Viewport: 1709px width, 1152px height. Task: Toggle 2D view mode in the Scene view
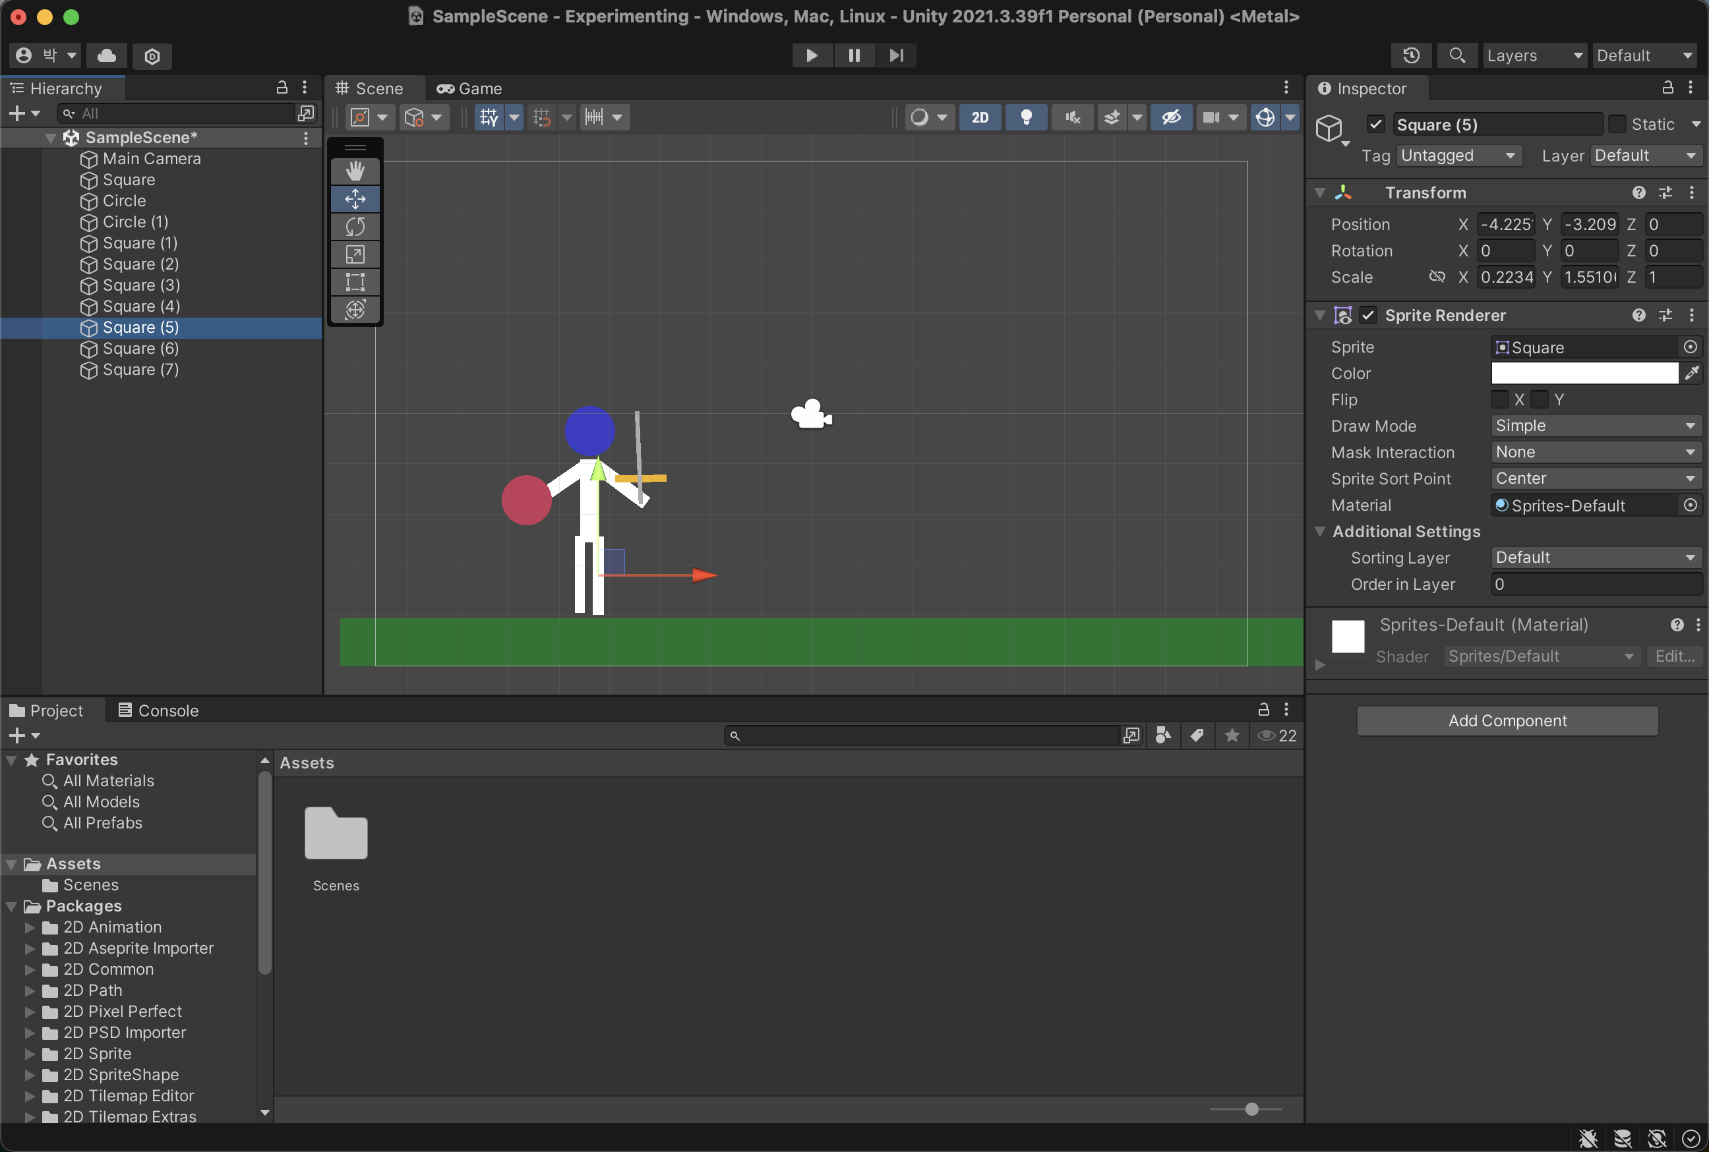tap(980, 117)
